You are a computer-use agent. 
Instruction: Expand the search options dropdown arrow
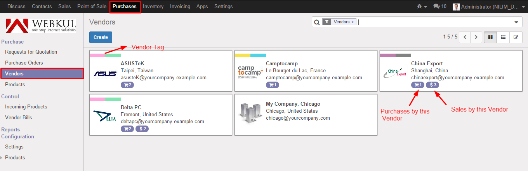(x=516, y=22)
